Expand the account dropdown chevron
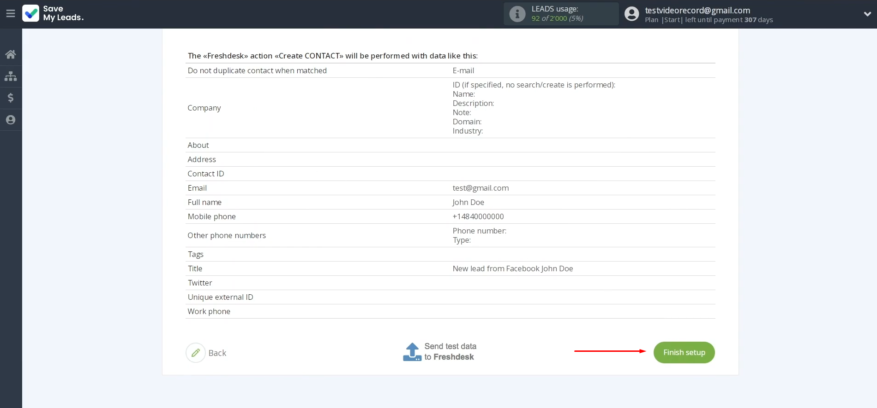Viewport: 877px width, 408px height. pos(867,14)
